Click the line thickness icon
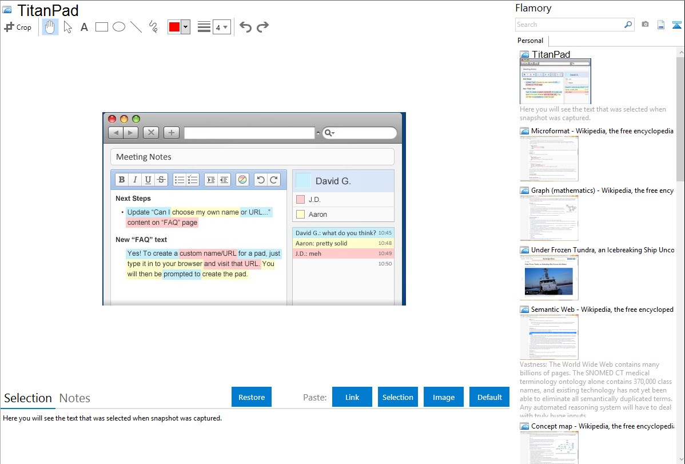The image size is (685, 464). [x=204, y=27]
